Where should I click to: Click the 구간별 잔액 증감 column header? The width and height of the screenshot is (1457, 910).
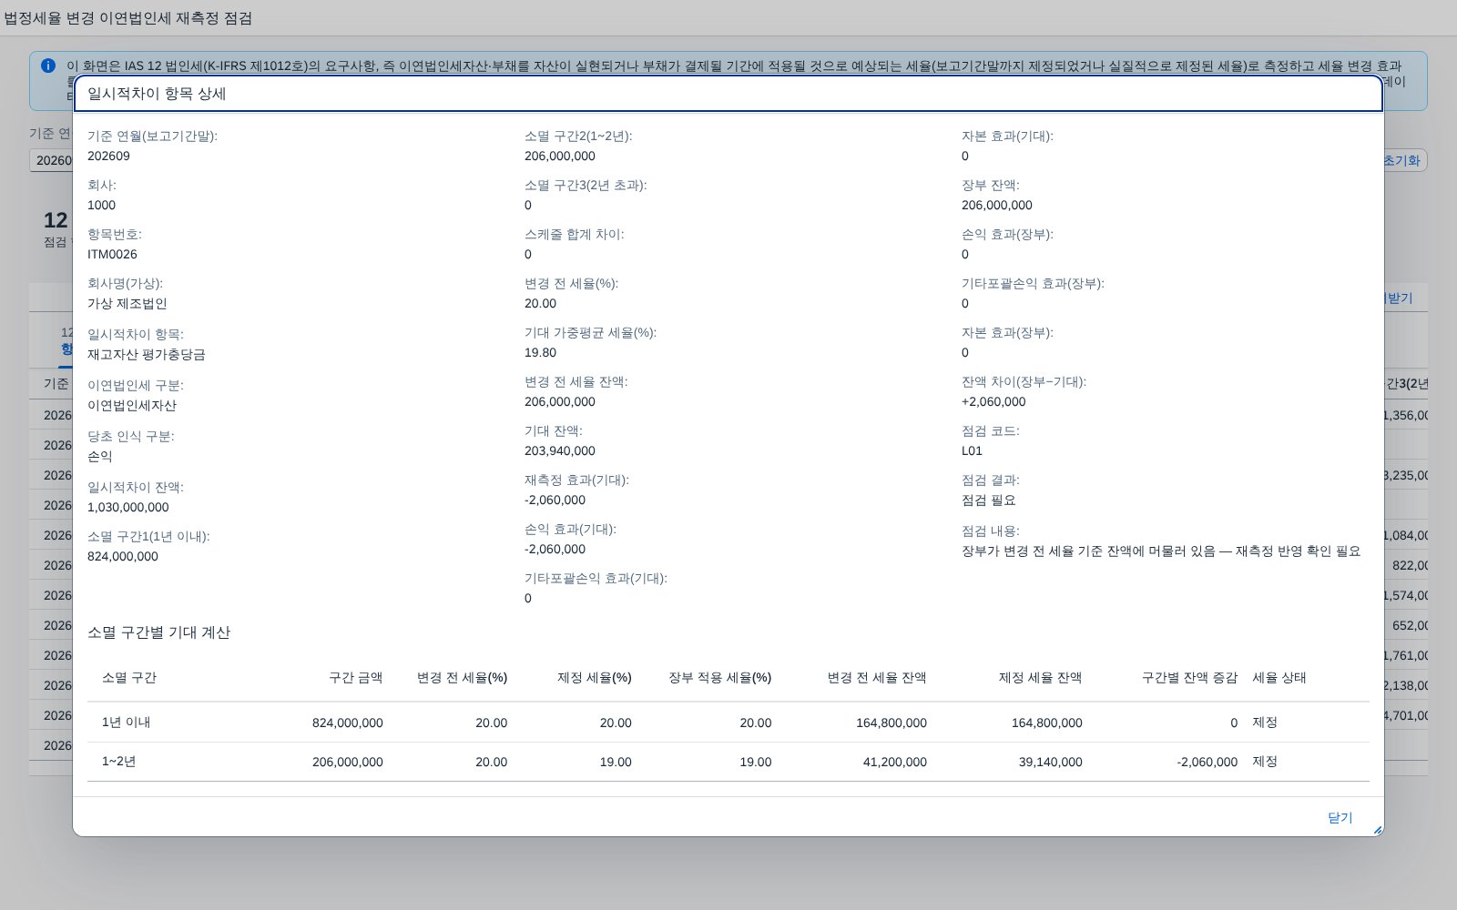(x=1189, y=677)
